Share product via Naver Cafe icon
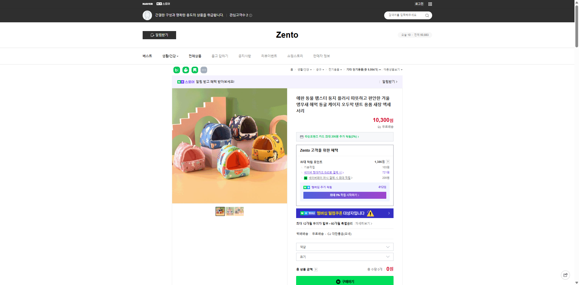 click(186, 70)
